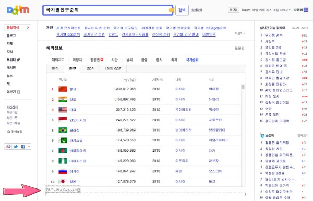Expand related searches 더보기
Screen dimensions: 313x201
pos(240,33)
